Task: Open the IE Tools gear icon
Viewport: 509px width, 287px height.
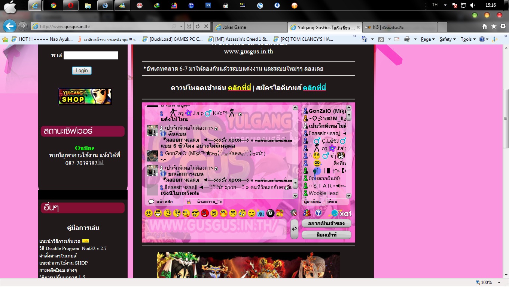Action: click(503, 27)
